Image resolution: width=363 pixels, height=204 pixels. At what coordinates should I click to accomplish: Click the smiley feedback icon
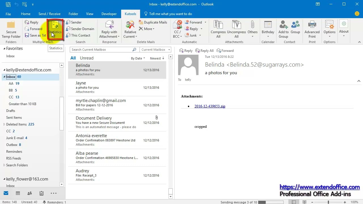(357, 14)
